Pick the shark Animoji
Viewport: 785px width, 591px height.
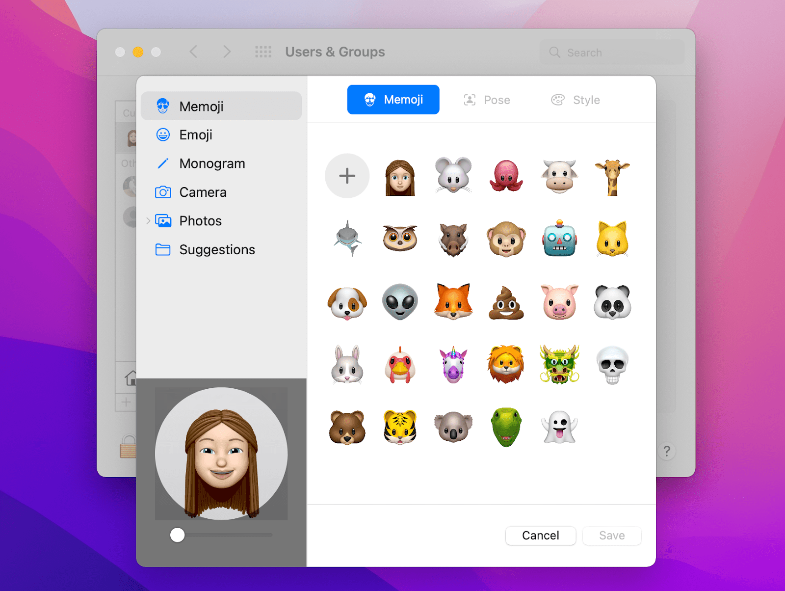(x=347, y=239)
